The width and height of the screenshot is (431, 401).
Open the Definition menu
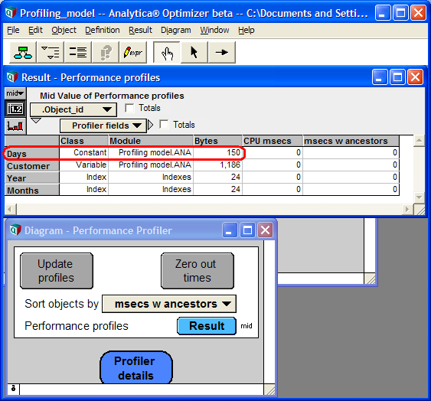point(103,30)
